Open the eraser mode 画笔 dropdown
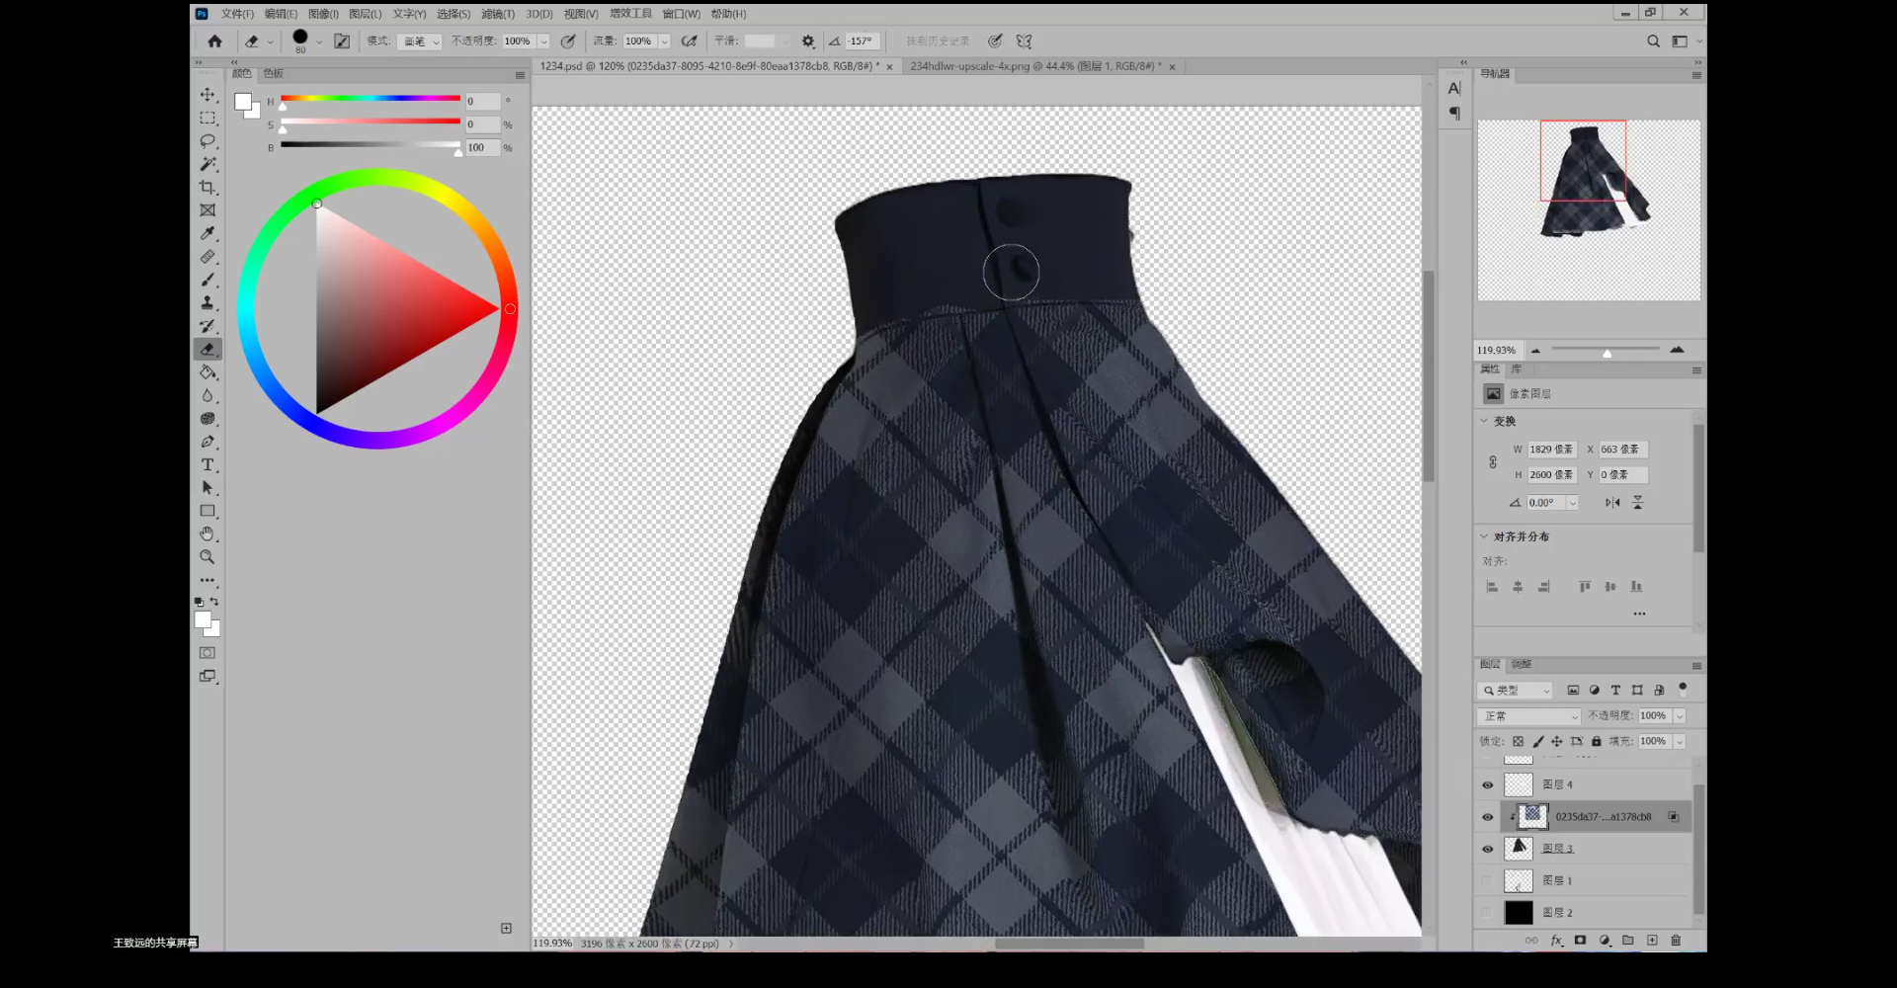The width and height of the screenshot is (1897, 988). 421,41
